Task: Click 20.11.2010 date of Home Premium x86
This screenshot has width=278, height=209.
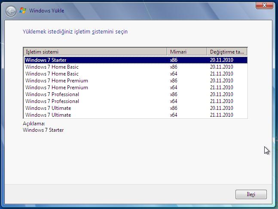Action: pyautogui.click(x=221, y=81)
